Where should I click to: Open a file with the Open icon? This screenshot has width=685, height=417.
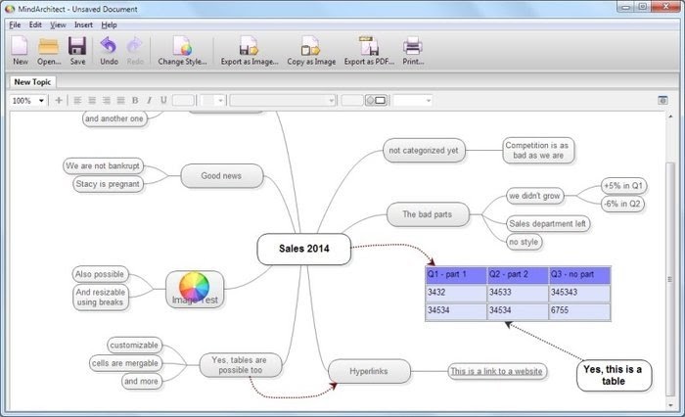pos(49,50)
